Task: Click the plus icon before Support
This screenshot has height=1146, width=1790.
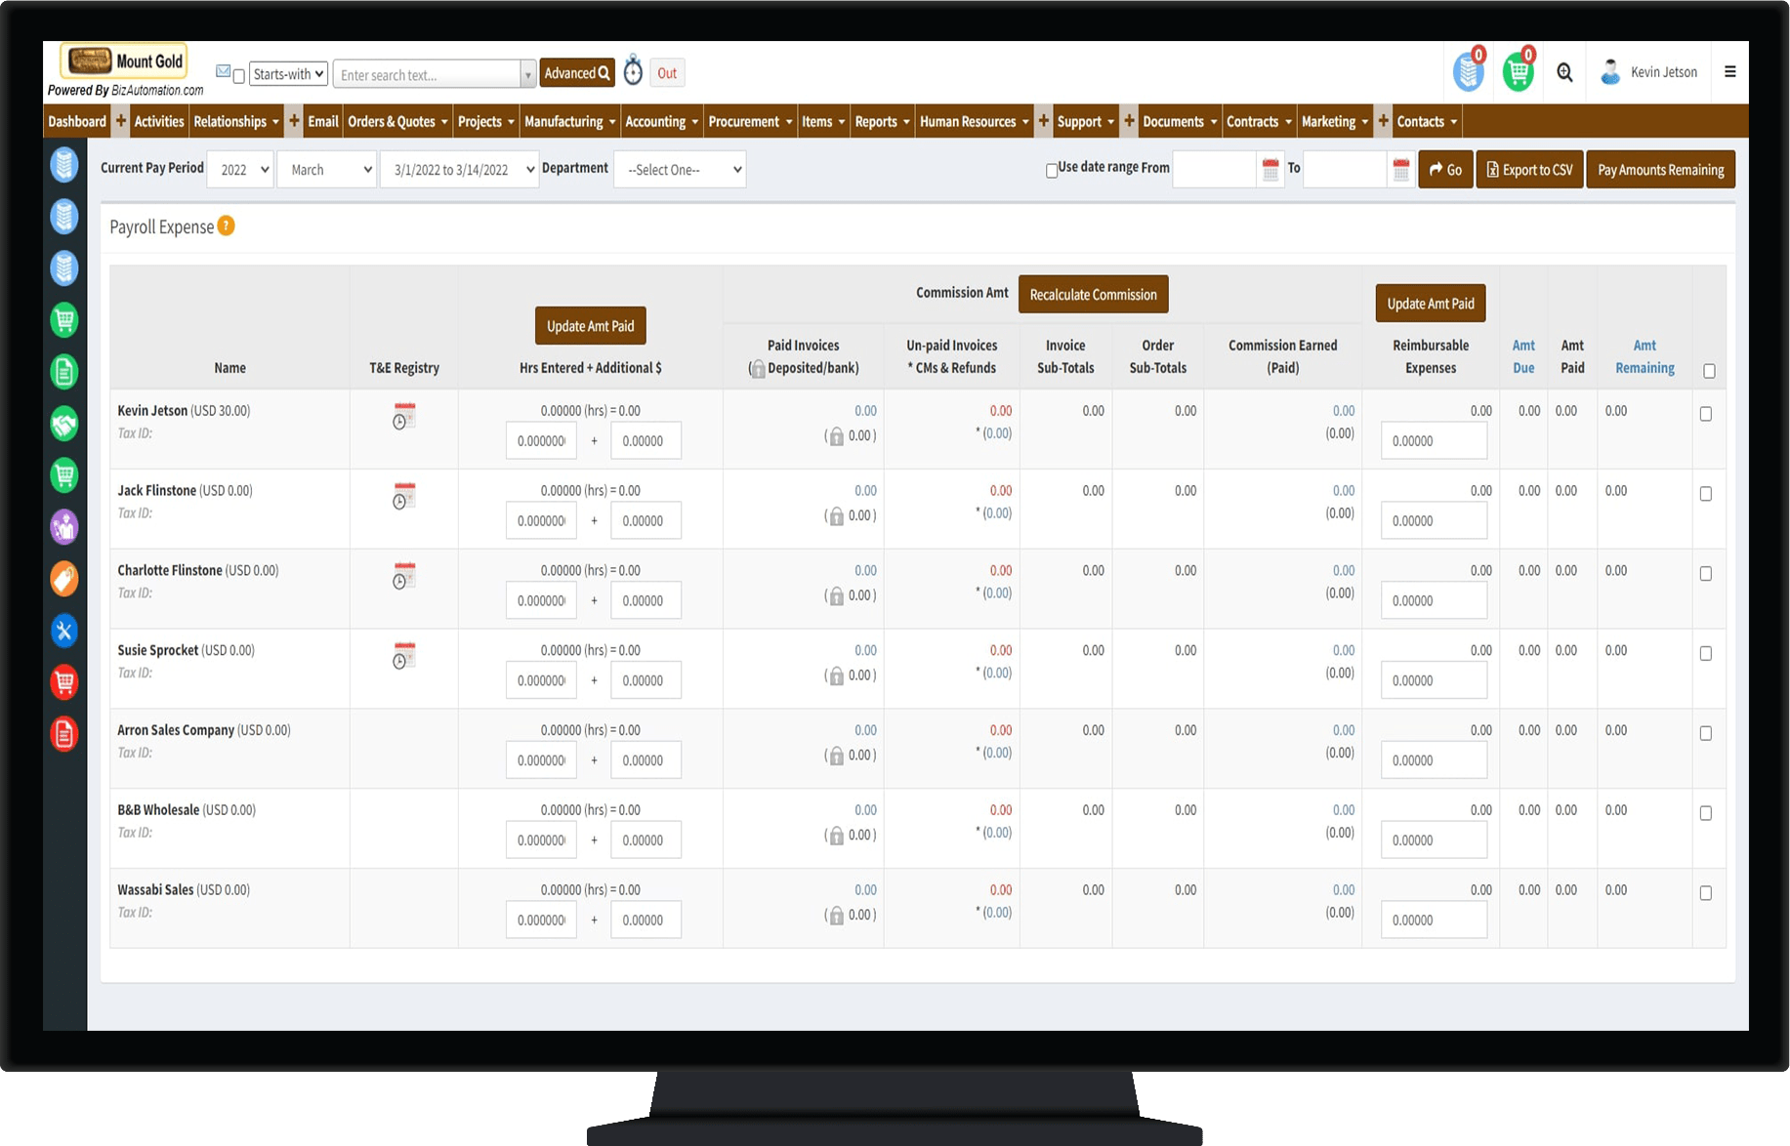Action: click(x=1044, y=121)
